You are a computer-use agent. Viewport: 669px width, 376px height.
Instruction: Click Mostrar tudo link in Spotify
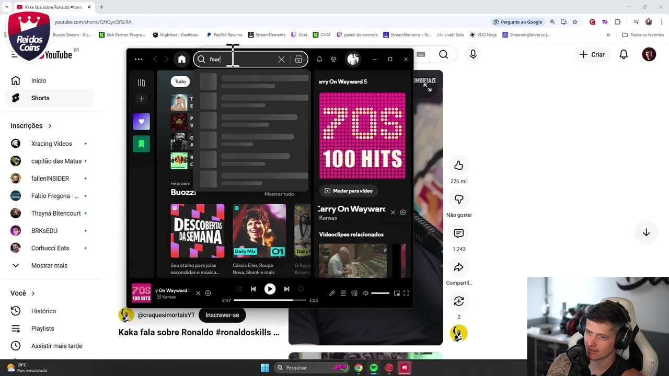279,194
